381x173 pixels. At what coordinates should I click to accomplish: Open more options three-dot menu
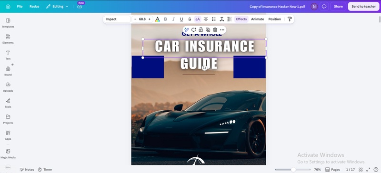pyautogui.click(x=222, y=30)
